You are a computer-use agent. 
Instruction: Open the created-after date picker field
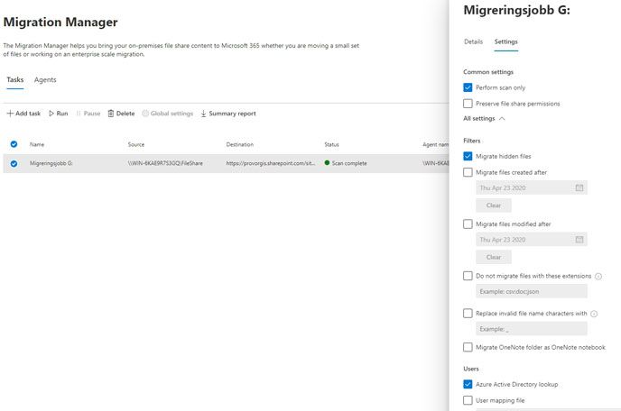point(524,187)
